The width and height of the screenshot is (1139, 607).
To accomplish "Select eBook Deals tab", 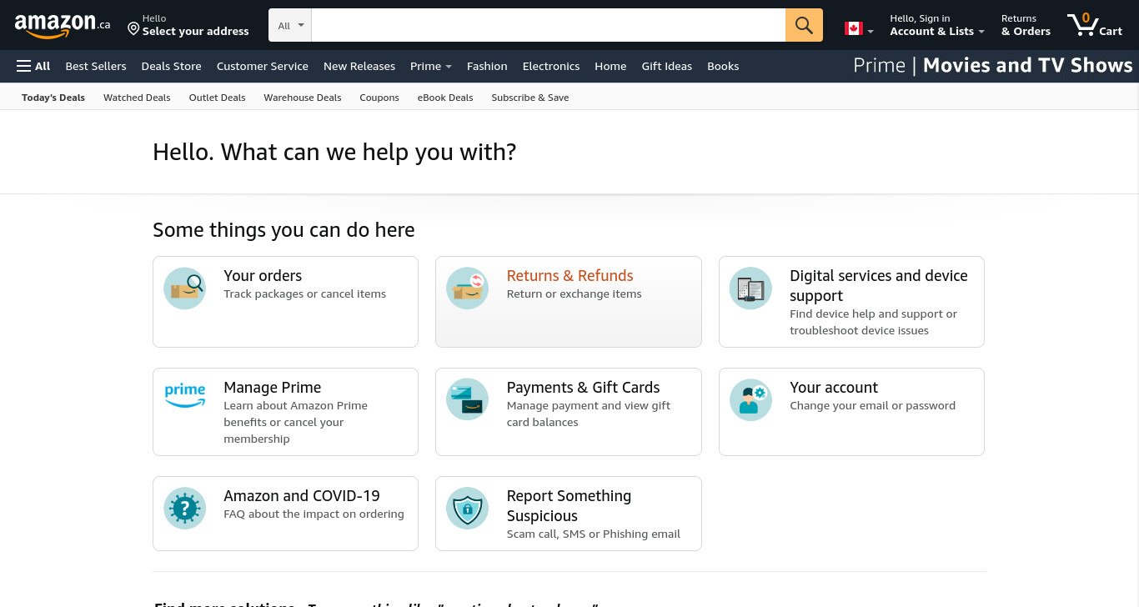I will [x=445, y=98].
